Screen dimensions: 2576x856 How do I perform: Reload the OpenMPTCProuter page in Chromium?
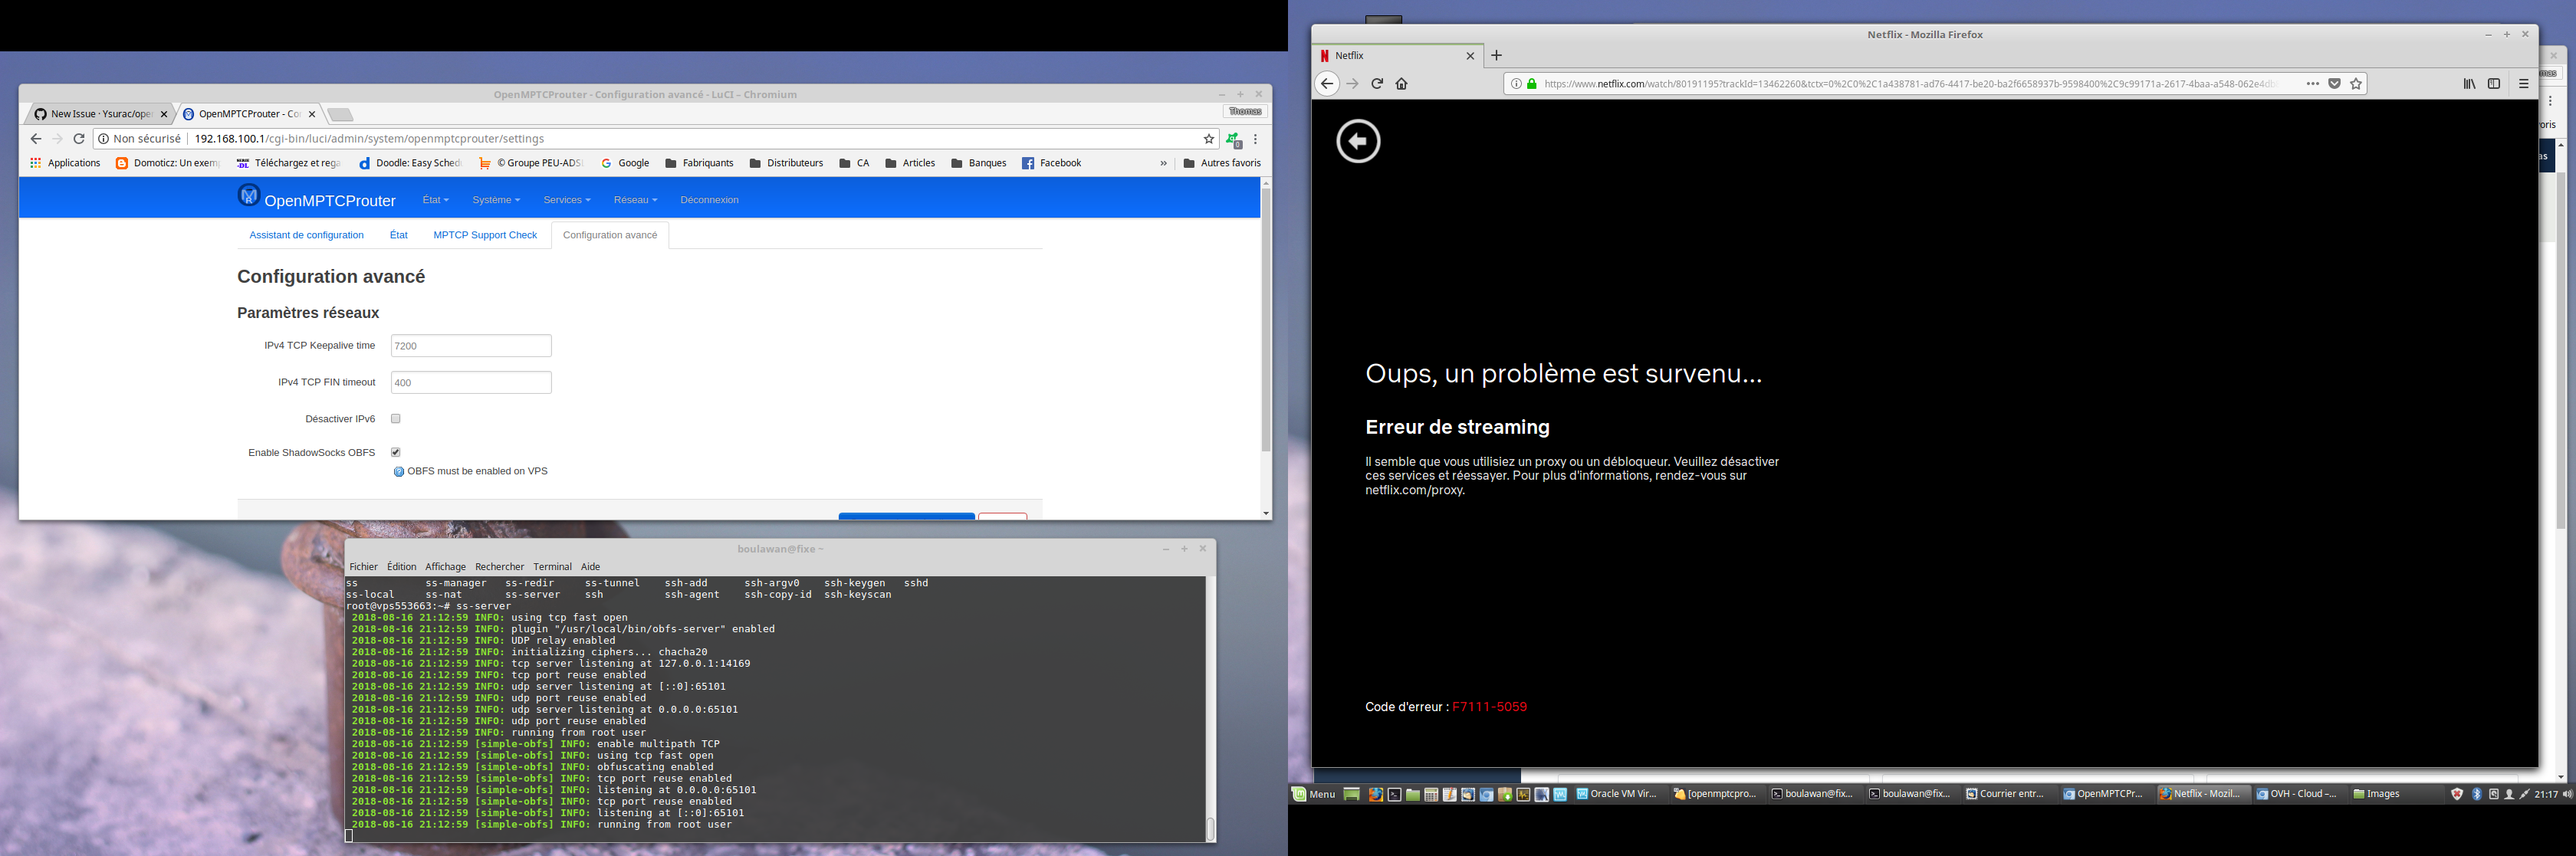coord(79,139)
